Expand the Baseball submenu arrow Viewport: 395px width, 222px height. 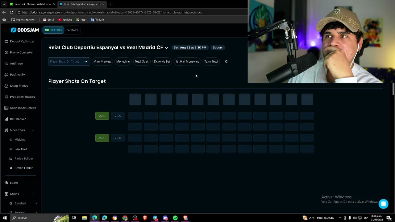click(36, 203)
